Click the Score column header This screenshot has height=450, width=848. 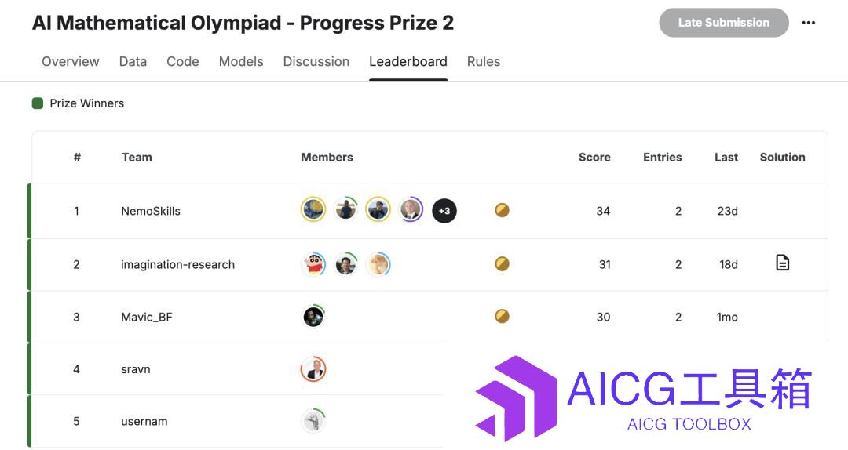pos(594,158)
